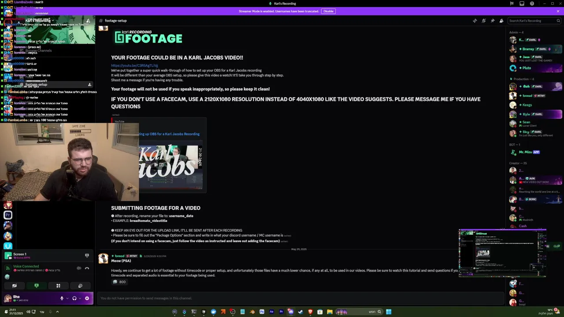Toggle noise suppression waveform icon
Image resolution: width=564 pixels, height=317 pixels.
79,268
